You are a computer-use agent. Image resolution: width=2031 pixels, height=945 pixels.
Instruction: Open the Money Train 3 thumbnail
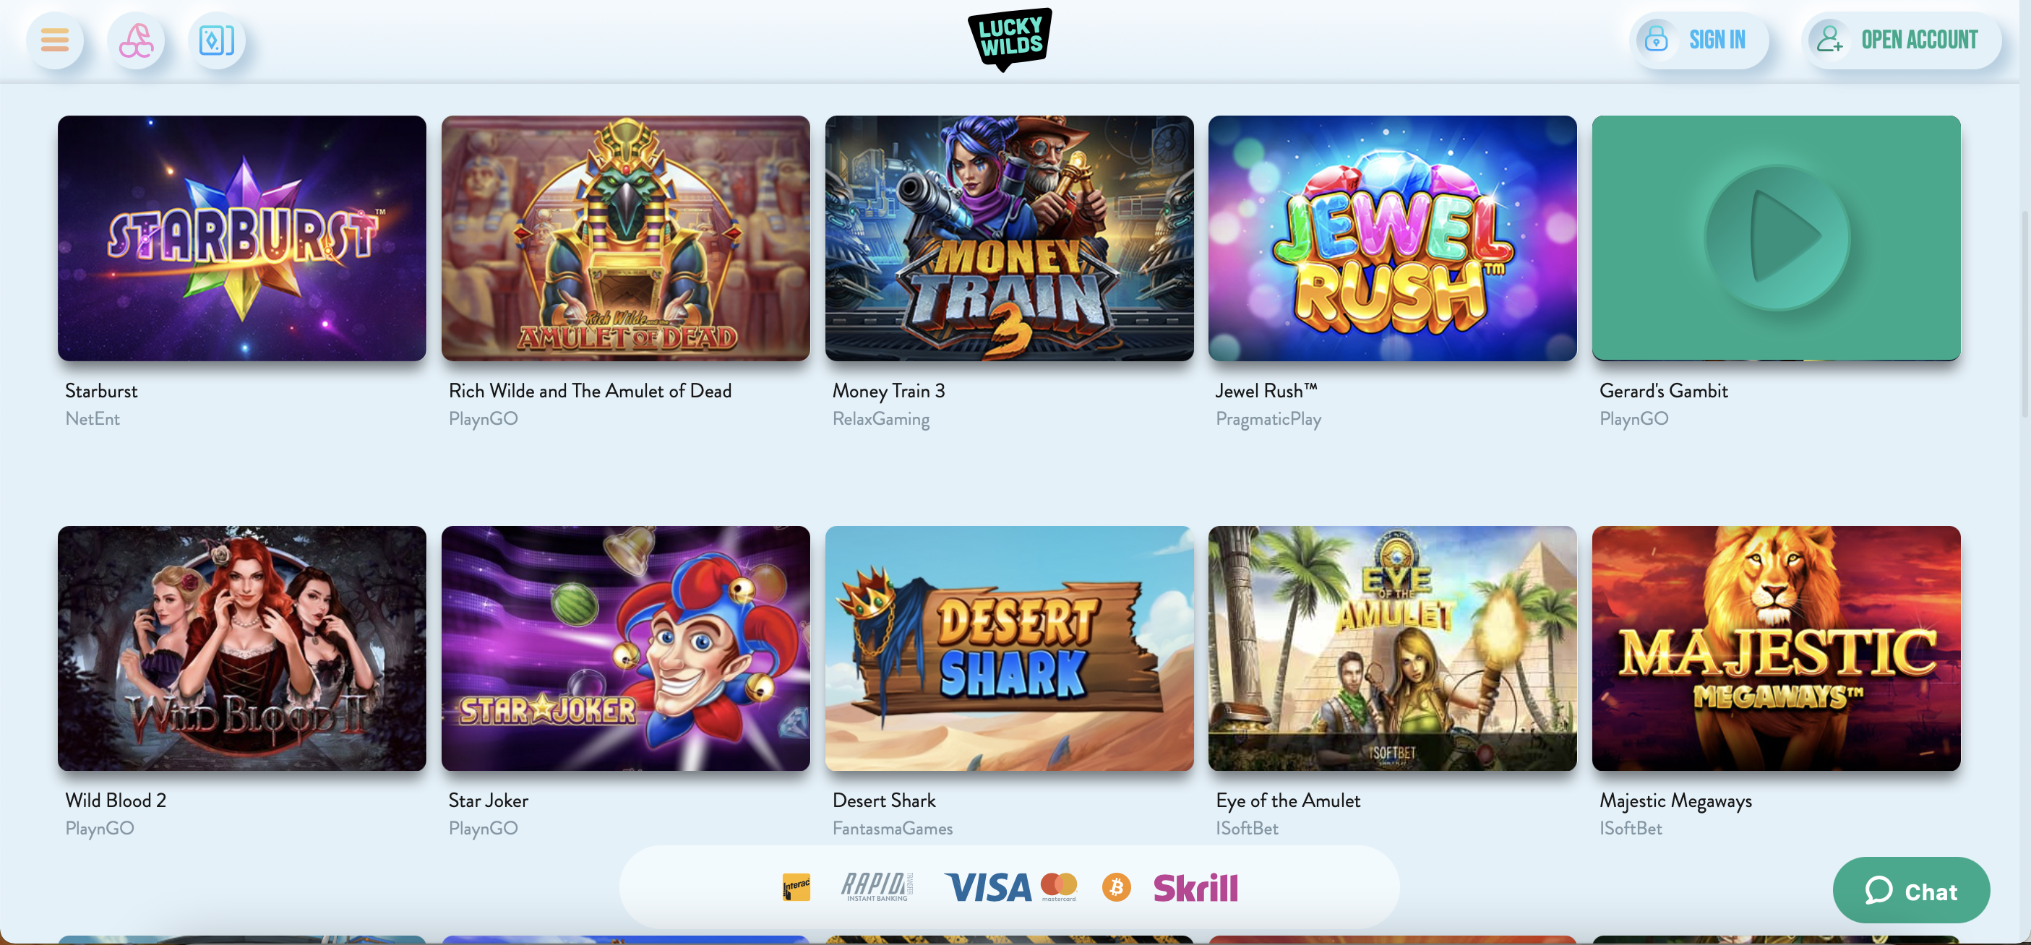point(1009,238)
